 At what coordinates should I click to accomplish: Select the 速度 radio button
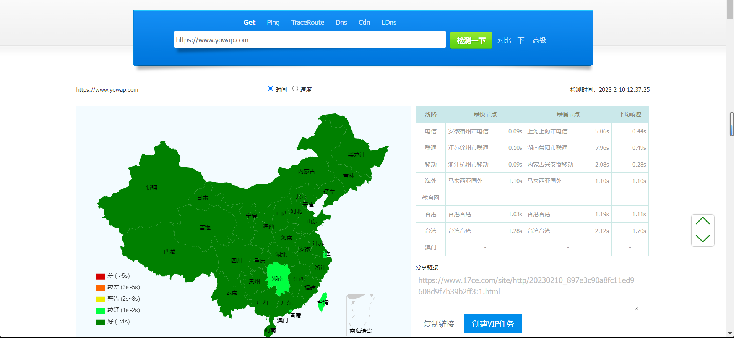295,89
